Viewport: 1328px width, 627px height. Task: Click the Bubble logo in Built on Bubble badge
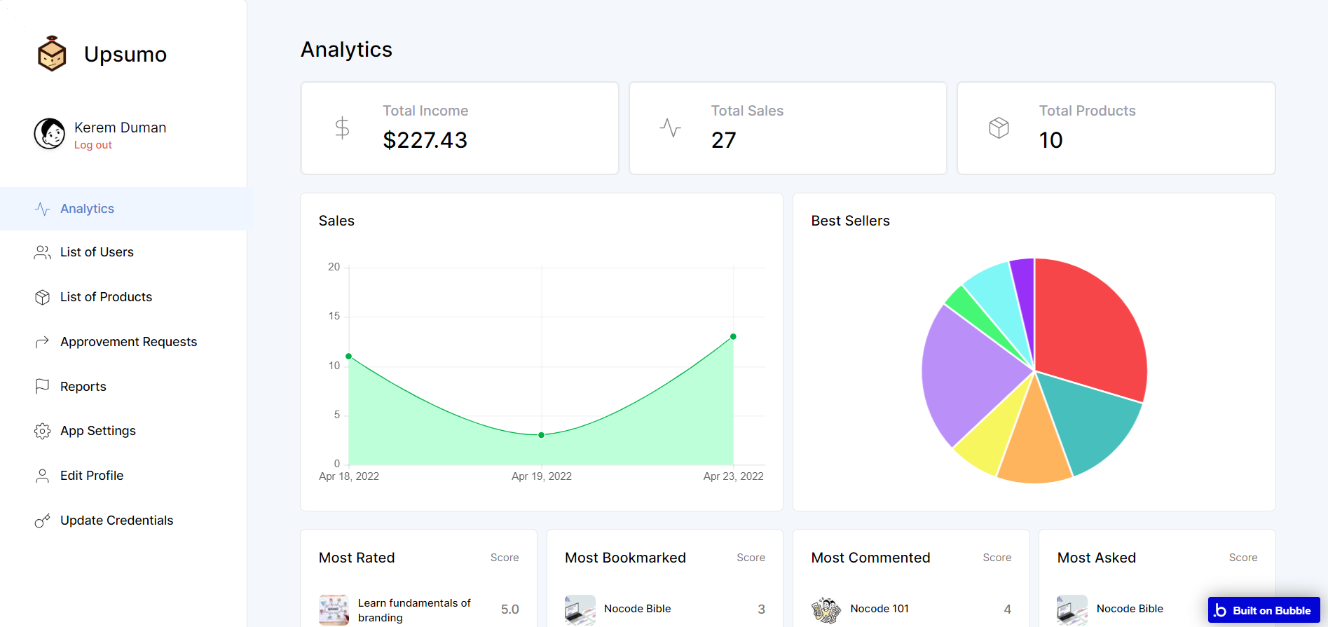pos(1220,610)
